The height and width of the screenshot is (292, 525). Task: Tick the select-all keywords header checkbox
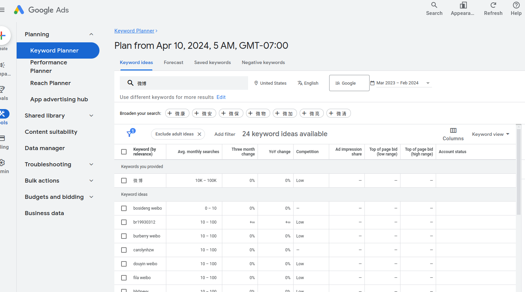tap(124, 152)
